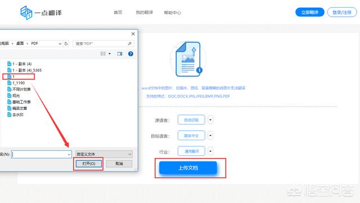360x203 pixels.
Task: Toggle the preview pane icon
Action: click(x=120, y=54)
